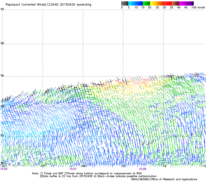Click the red 30-35 knots color band
The width and height of the screenshot is (206, 181).
(x=168, y=3)
